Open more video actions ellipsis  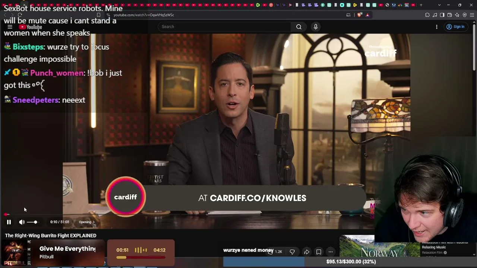point(331,252)
